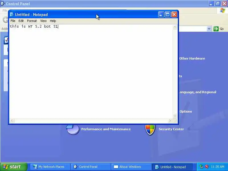This screenshot has width=228, height=171.
Task: Click the network tray icon
Action: (x=201, y=167)
